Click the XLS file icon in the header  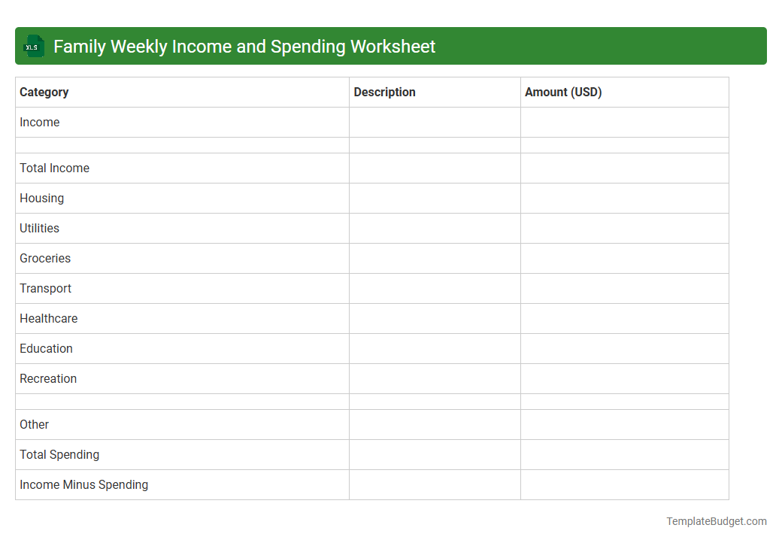pos(33,46)
